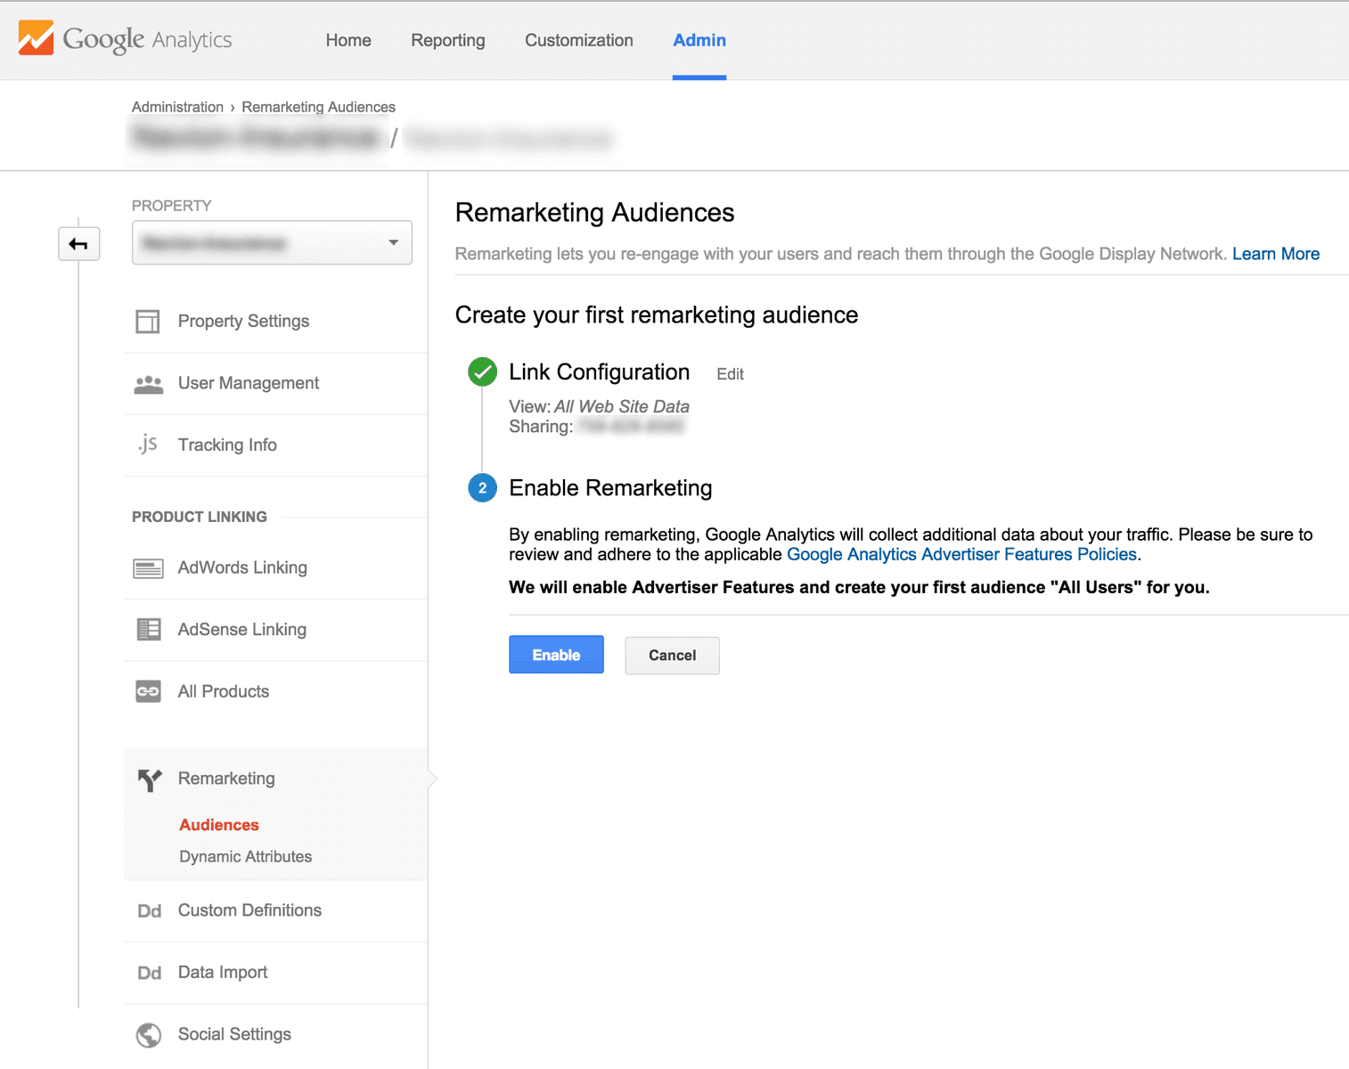
Task: Switch to the Reporting tab
Action: [x=448, y=40]
